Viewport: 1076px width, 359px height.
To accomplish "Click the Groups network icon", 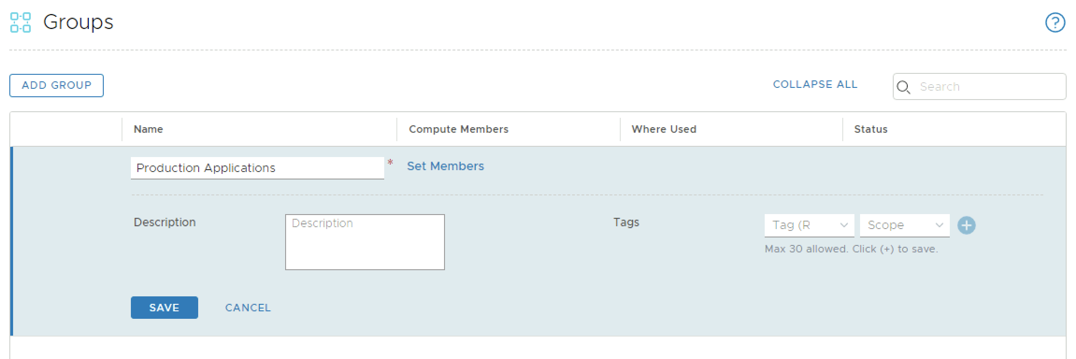I will click(21, 22).
